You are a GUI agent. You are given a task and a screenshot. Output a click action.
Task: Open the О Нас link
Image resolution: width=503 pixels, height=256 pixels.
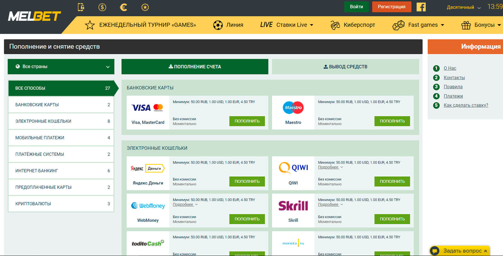[450, 68]
